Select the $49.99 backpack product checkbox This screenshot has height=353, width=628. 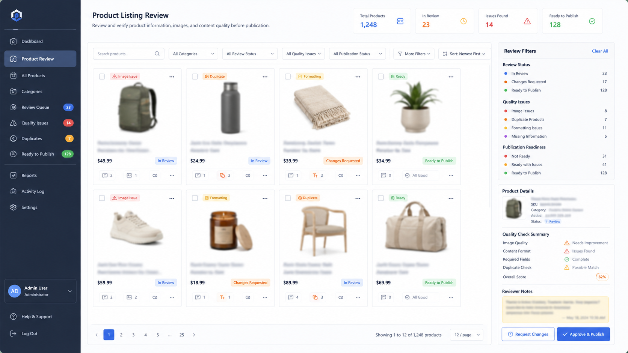pyautogui.click(x=102, y=77)
